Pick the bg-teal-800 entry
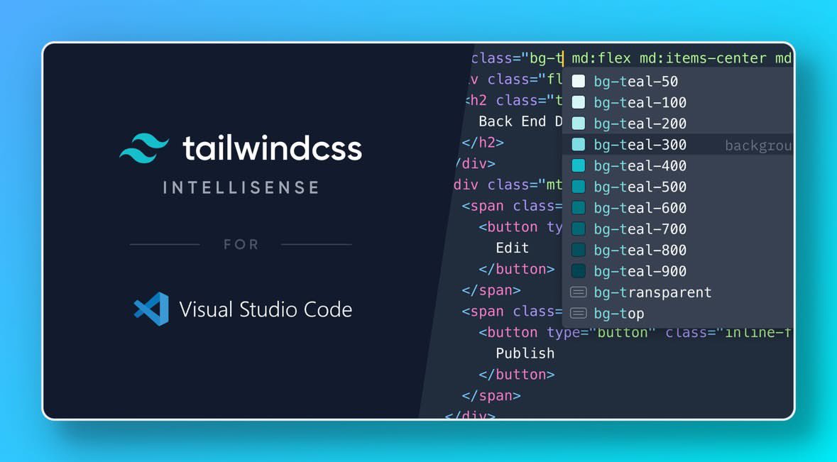This screenshot has height=462, width=837. pos(678,250)
